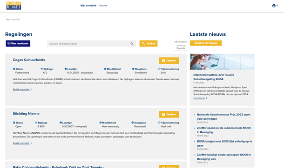The height and width of the screenshot is (168, 284).
Task: Open the featured news photo thumbnail
Action: click(222, 62)
